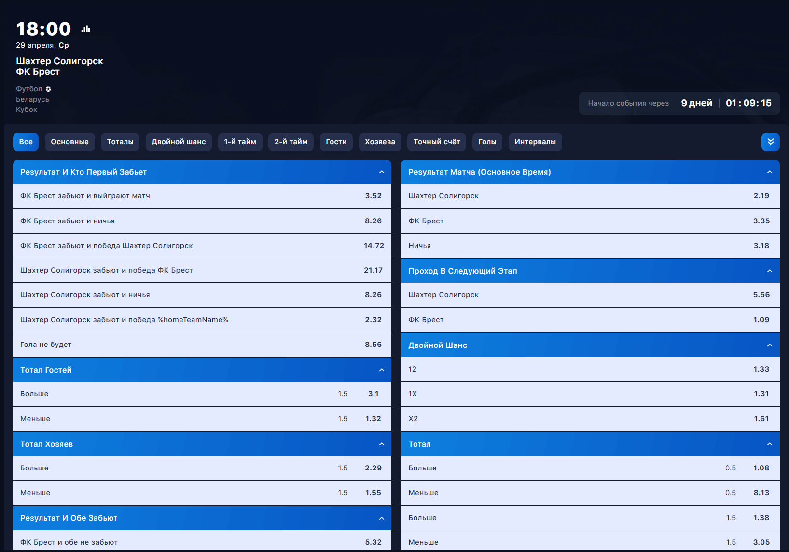
Task: Click the Шахтер Солигорск ФК Брест match title
Action: point(59,67)
